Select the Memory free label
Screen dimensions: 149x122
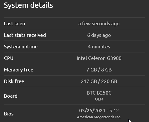(19, 70)
